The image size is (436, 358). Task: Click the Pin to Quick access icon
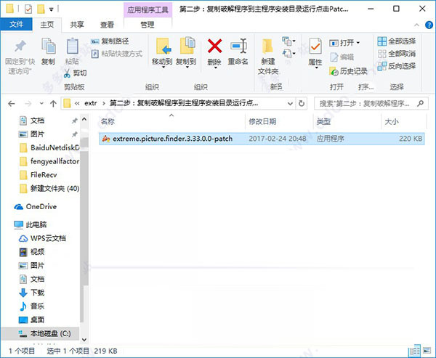coord(20,46)
